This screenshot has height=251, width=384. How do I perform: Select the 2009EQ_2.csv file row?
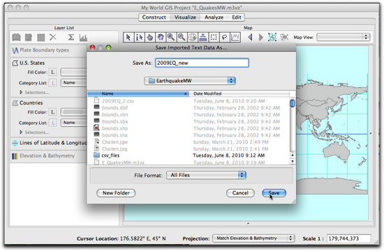coord(189,101)
